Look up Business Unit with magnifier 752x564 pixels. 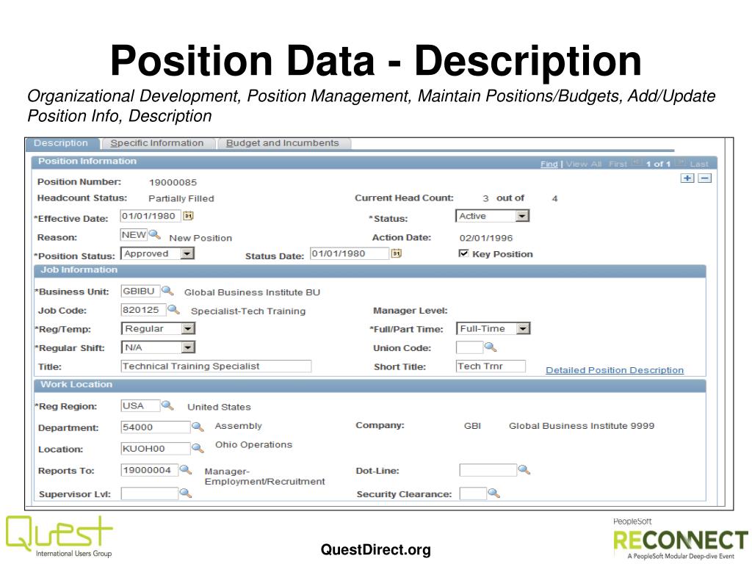167,291
